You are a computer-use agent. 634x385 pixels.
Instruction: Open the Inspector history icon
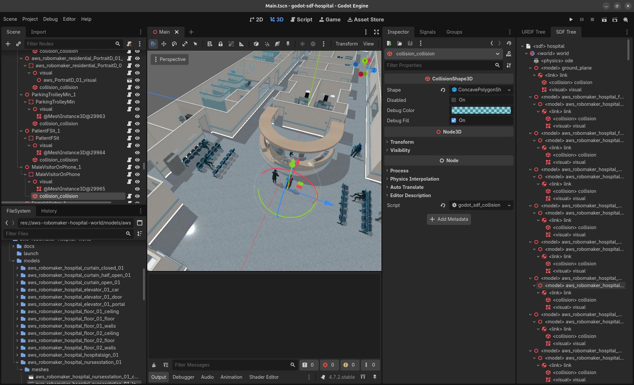coord(509,43)
